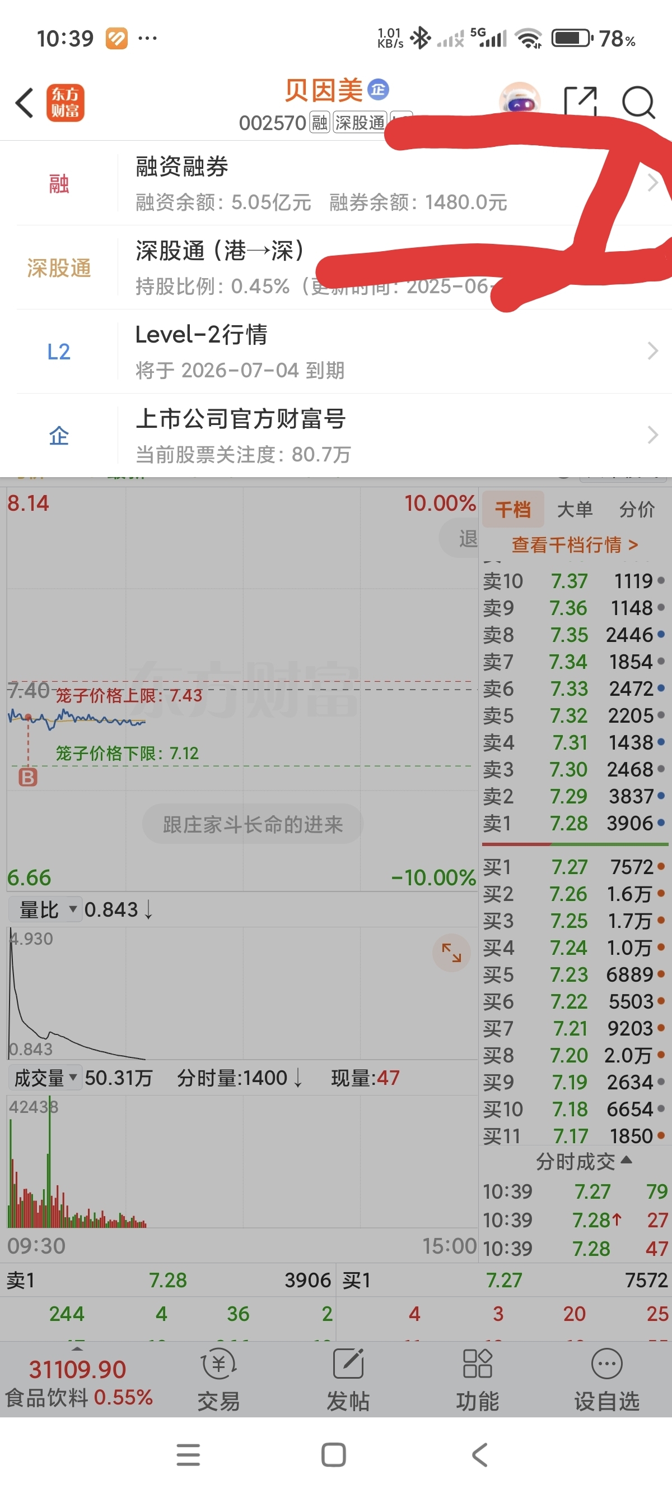Select 卖8 7.35 order row
This screenshot has height=1497, width=672.
point(575,635)
